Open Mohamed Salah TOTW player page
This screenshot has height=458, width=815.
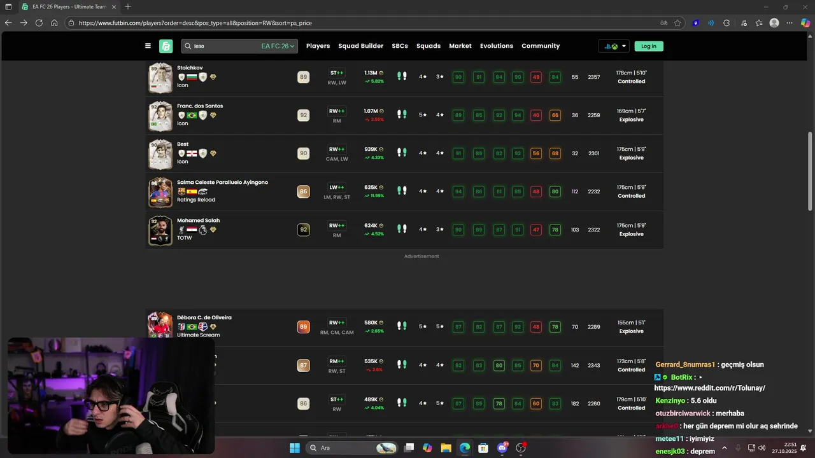point(198,220)
